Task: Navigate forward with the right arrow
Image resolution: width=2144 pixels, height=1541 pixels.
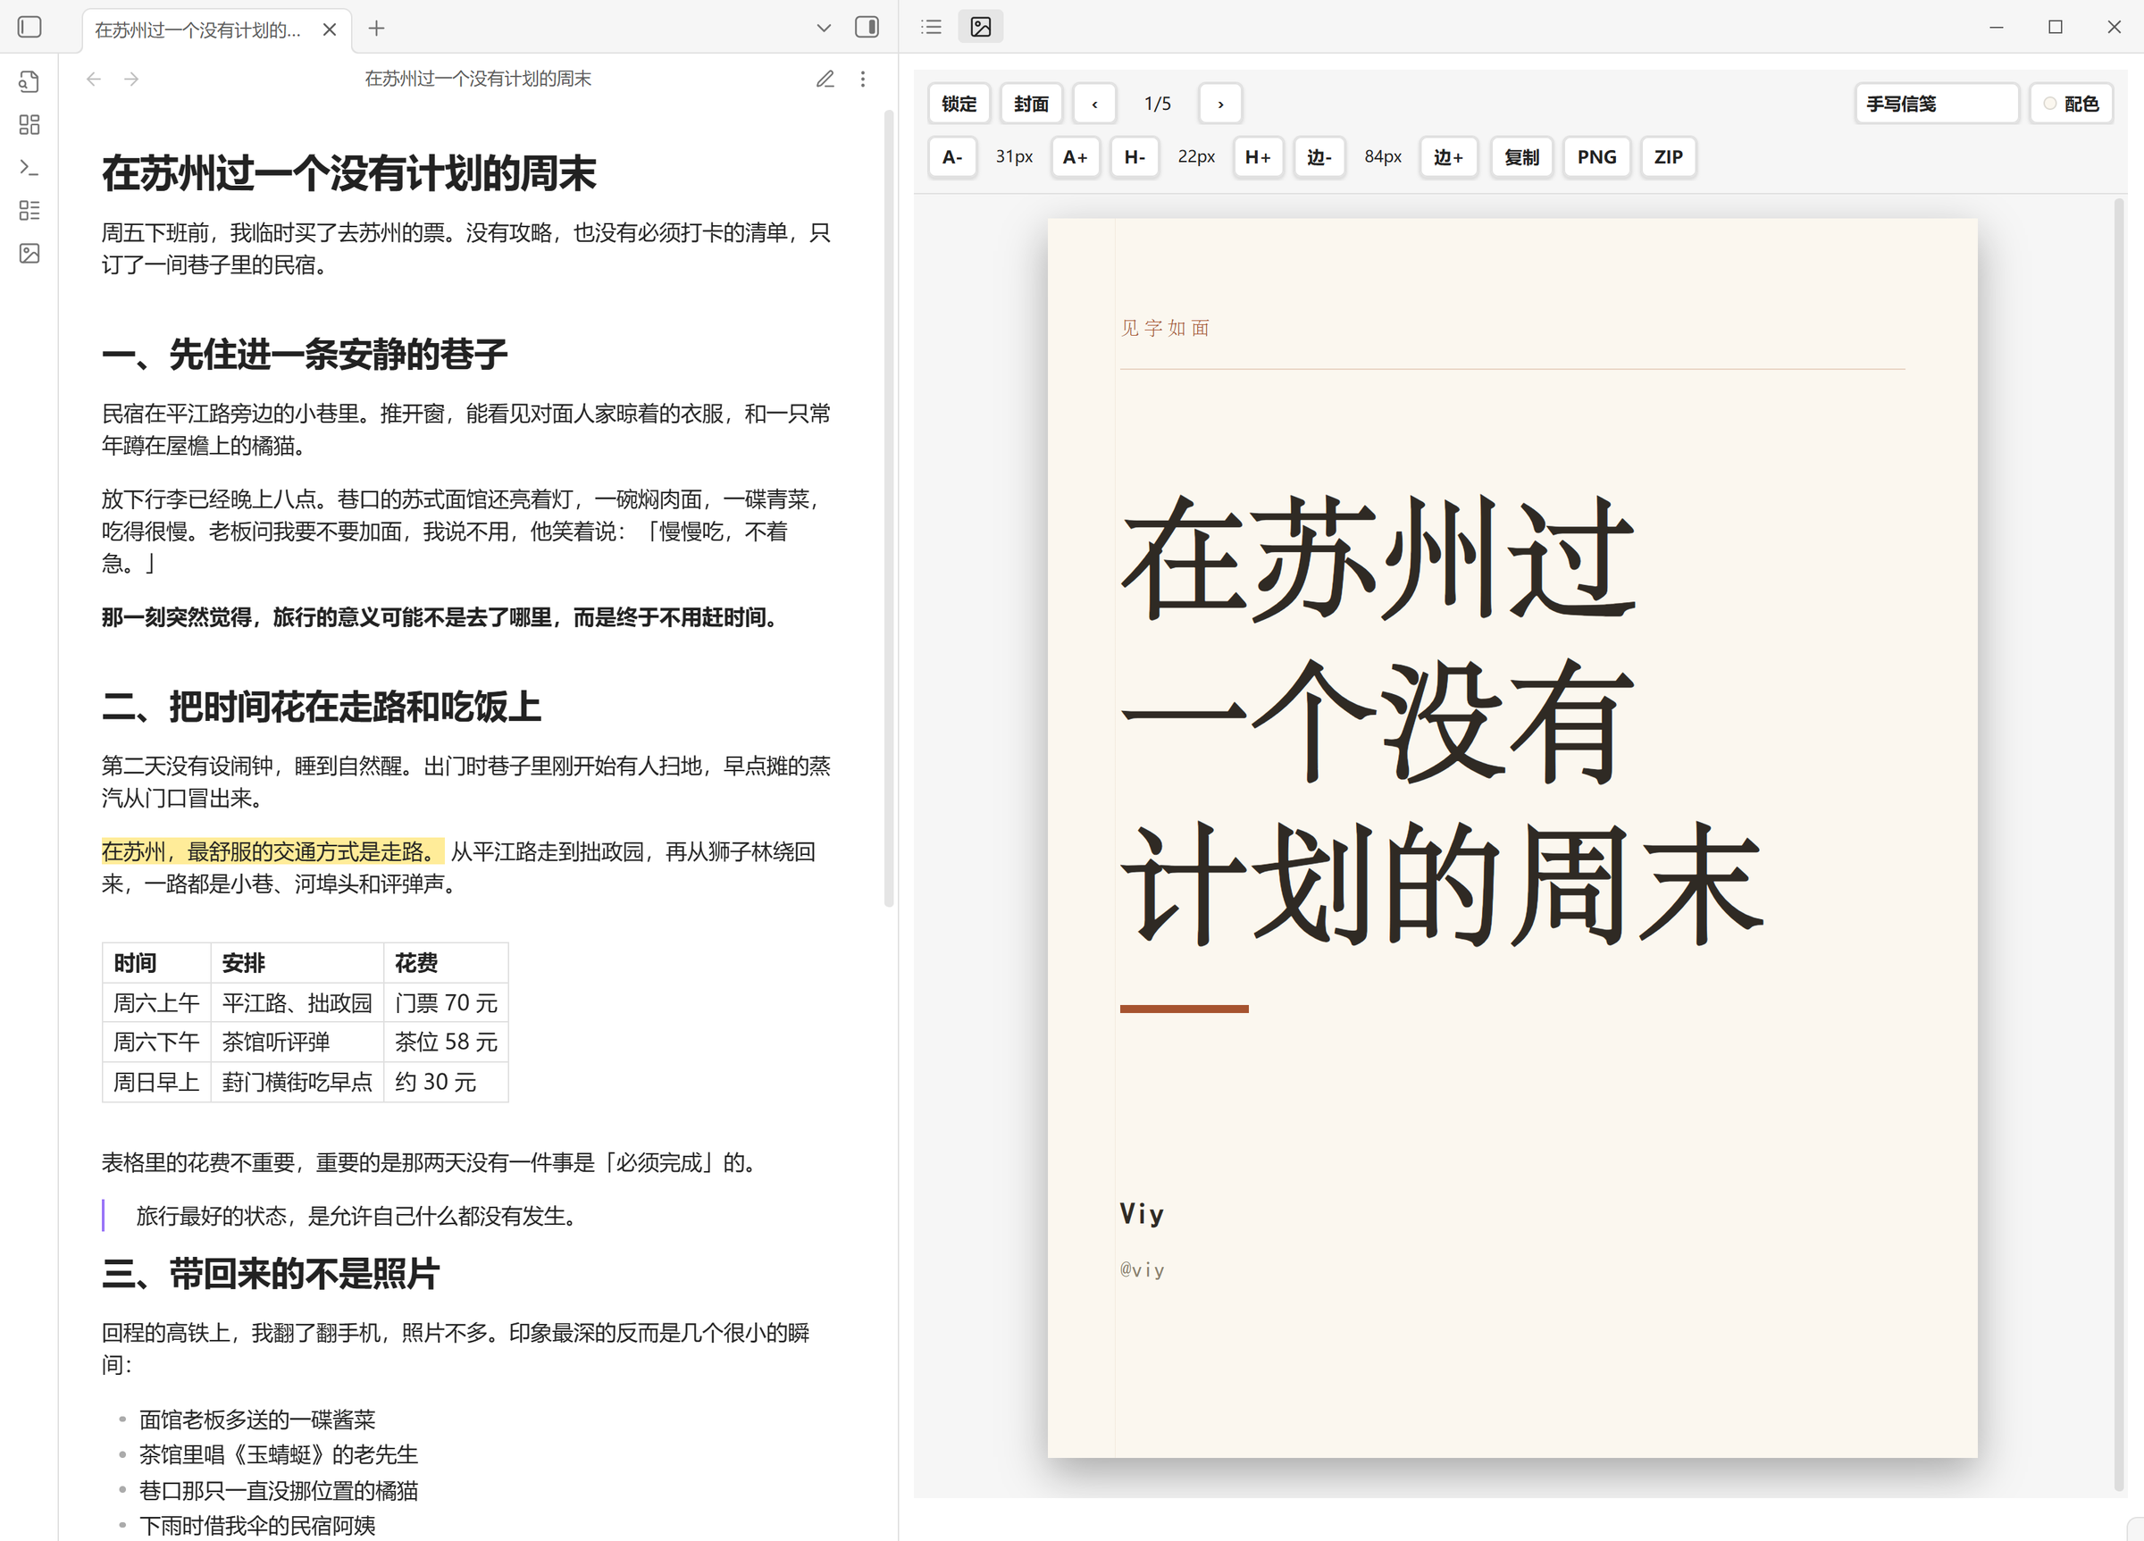Action: click(x=131, y=80)
